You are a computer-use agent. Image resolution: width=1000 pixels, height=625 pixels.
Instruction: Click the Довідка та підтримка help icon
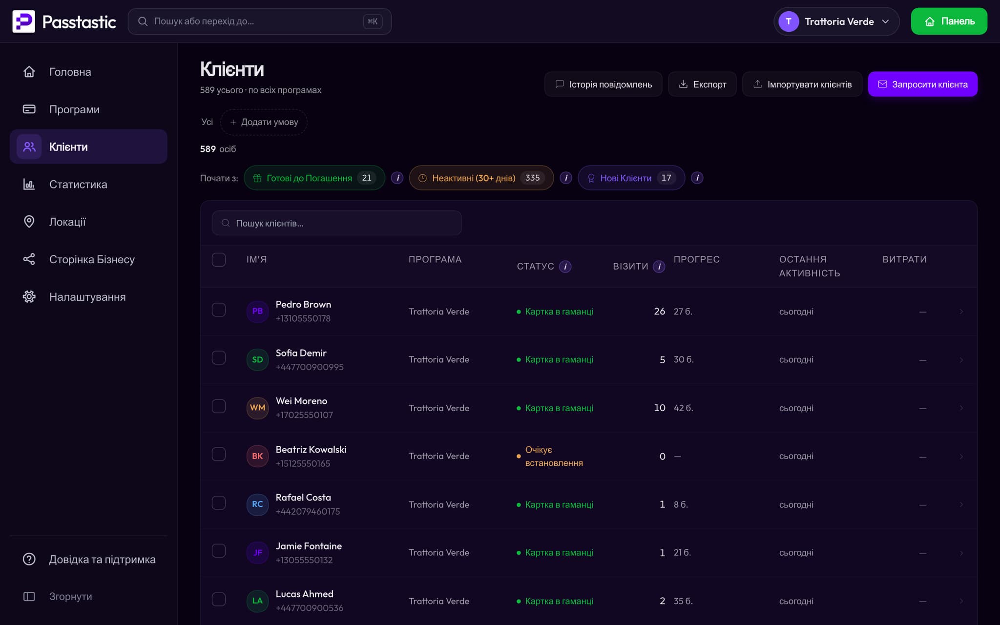coord(29,559)
